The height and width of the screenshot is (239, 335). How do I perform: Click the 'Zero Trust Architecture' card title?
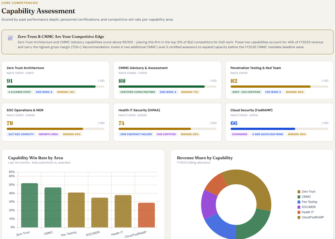coord(25,68)
